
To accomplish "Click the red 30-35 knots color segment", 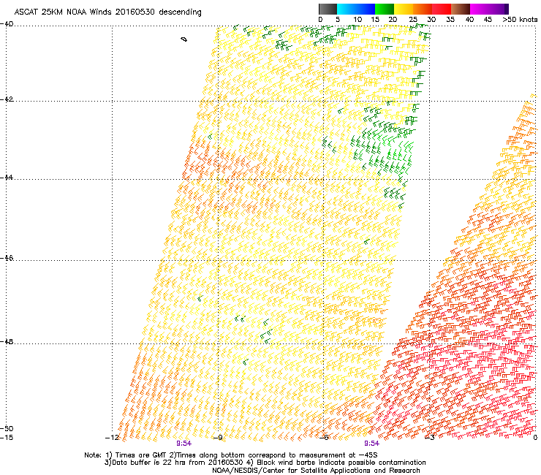I will [442, 9].
